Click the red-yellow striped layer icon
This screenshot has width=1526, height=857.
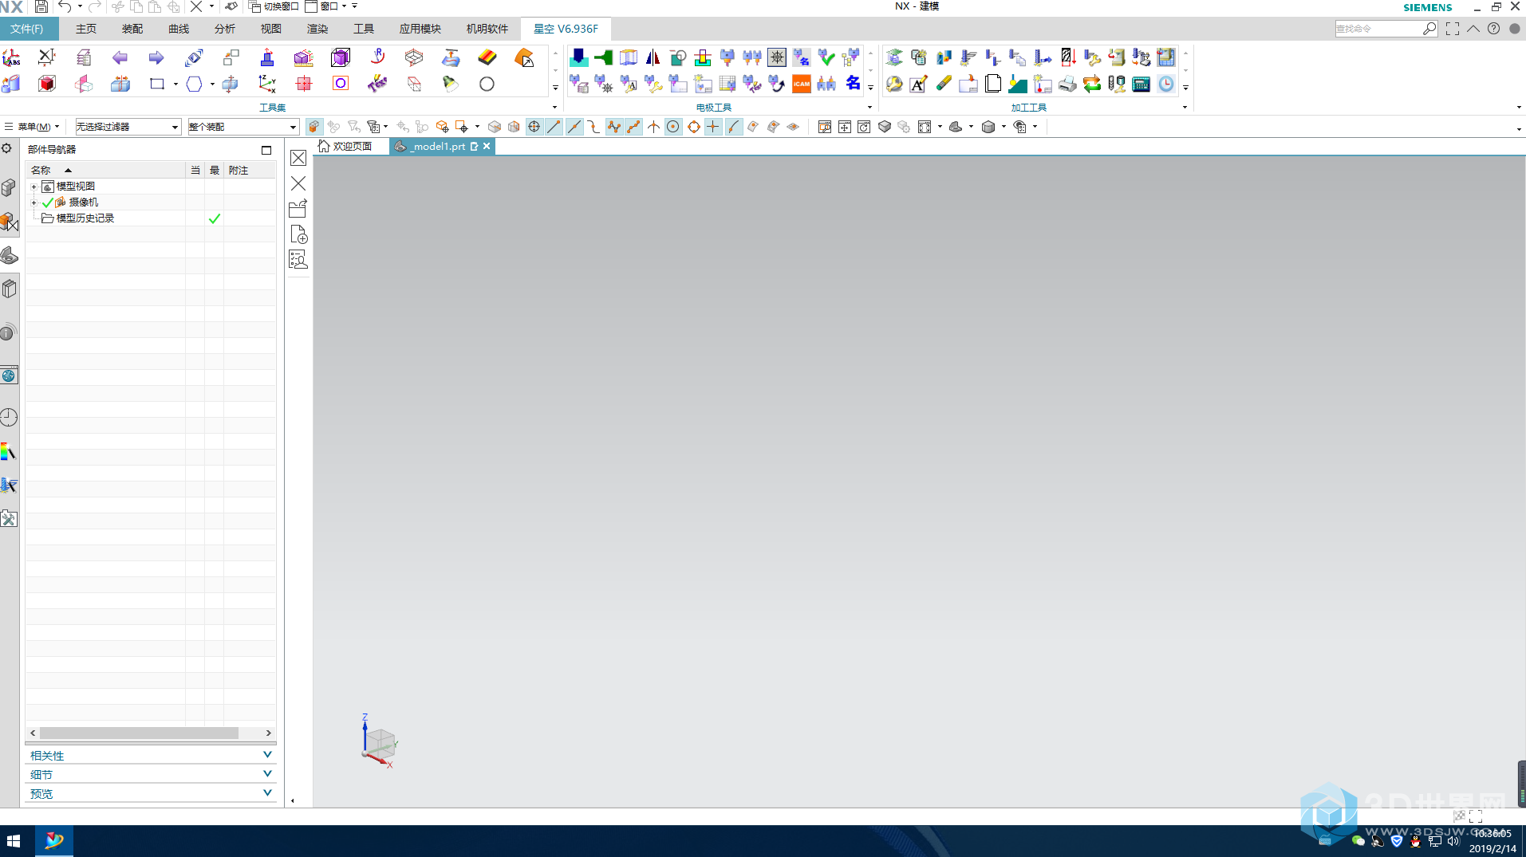tap(487, 57)
